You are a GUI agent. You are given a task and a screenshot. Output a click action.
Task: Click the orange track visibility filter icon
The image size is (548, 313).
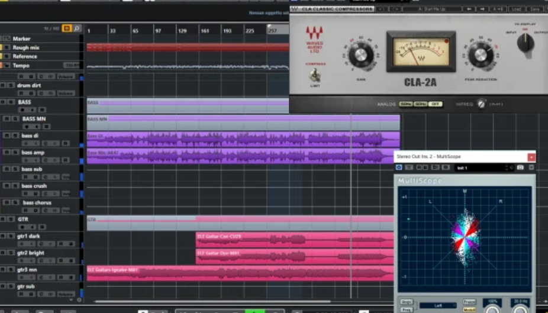tap(66, 28)
